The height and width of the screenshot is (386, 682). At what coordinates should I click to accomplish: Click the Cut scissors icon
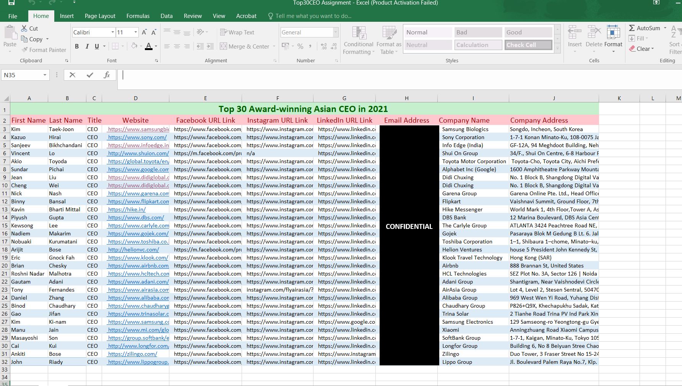click(x=24, y=29)
